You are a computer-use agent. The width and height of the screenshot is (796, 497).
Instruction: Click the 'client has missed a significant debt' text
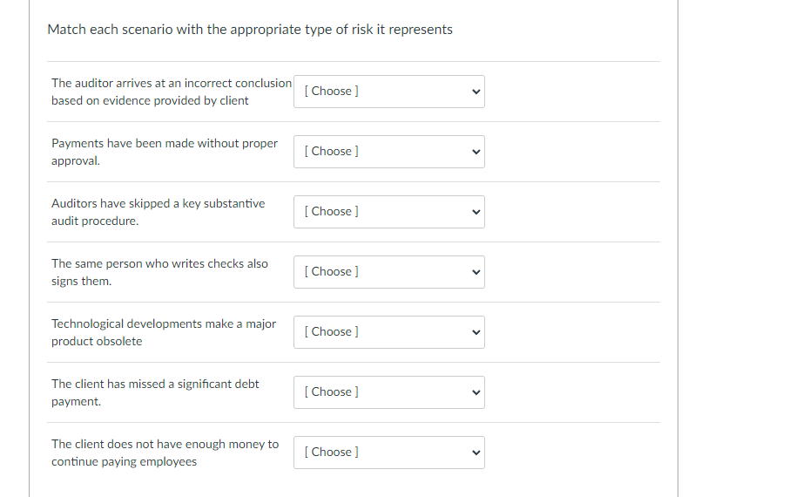tap(155, 385)
